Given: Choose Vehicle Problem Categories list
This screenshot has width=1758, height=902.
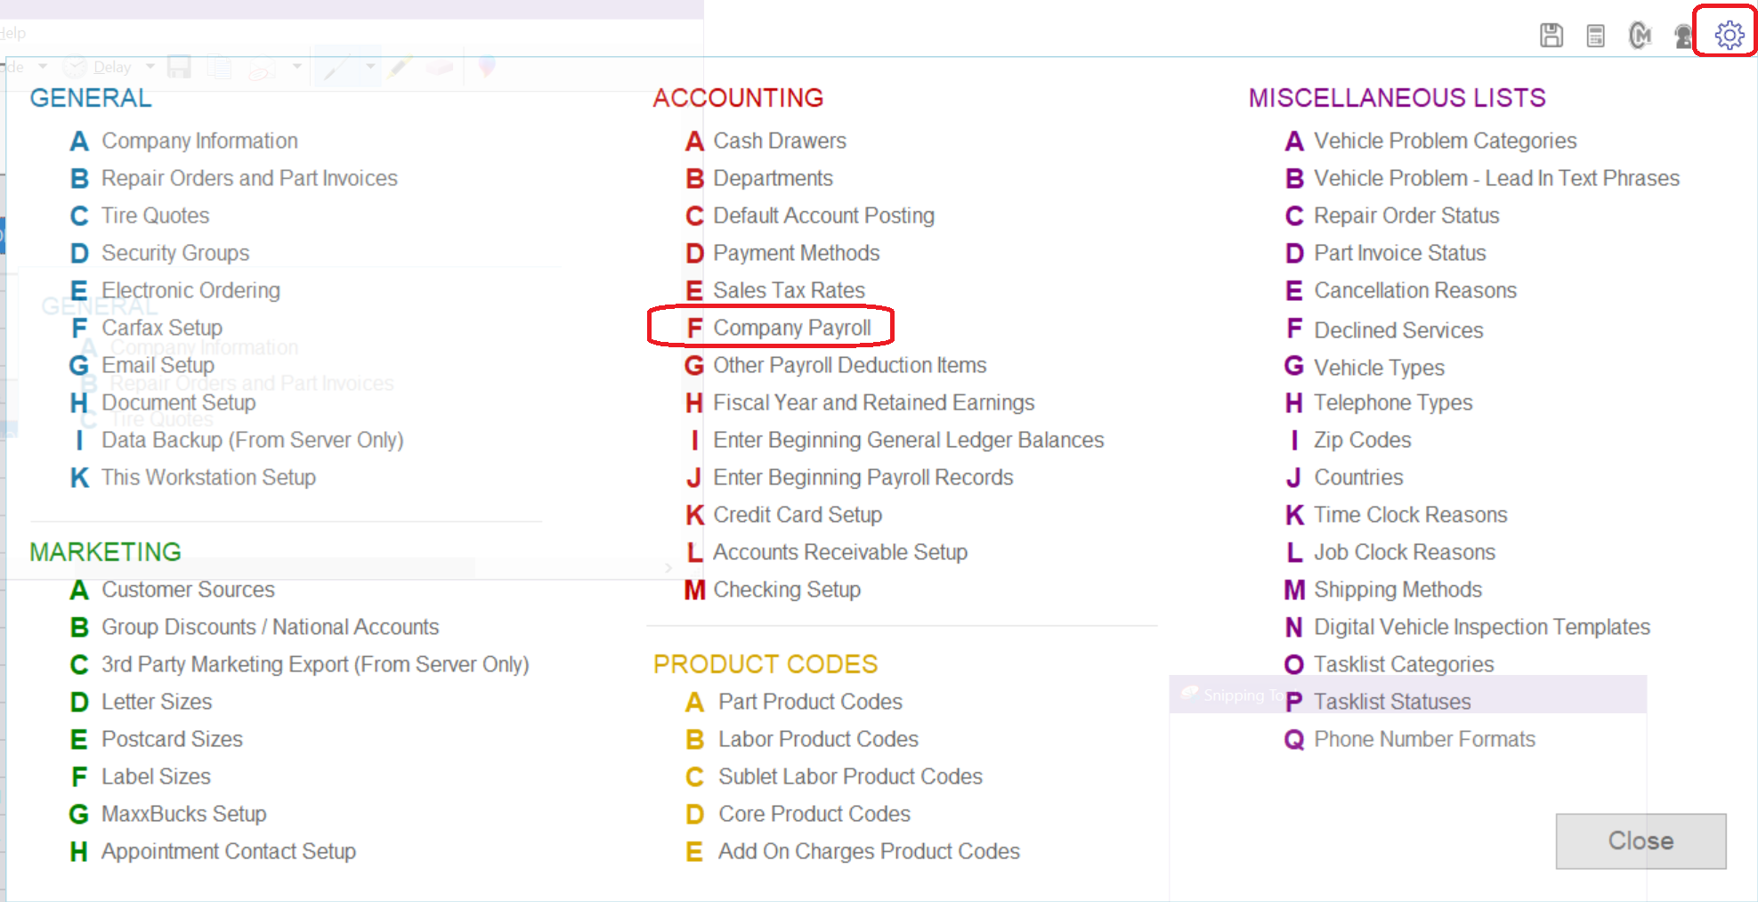Looking at the screenshot, I should 1445,141.
